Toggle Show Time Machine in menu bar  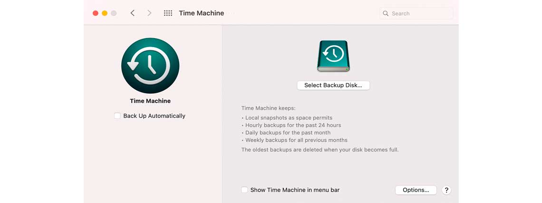coord(244,190)
